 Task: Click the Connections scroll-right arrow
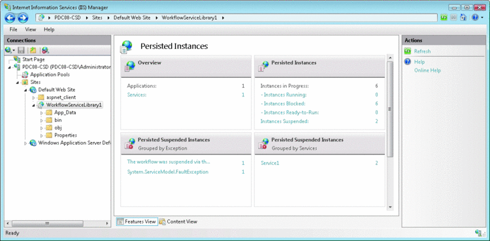[x=107, y=223]
